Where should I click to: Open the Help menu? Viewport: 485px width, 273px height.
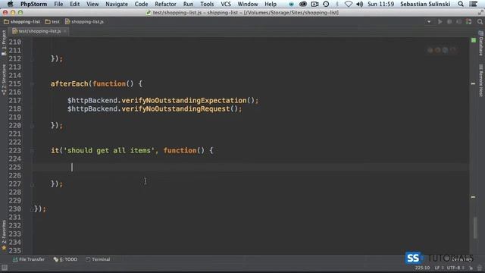click(x=271, y=4)
